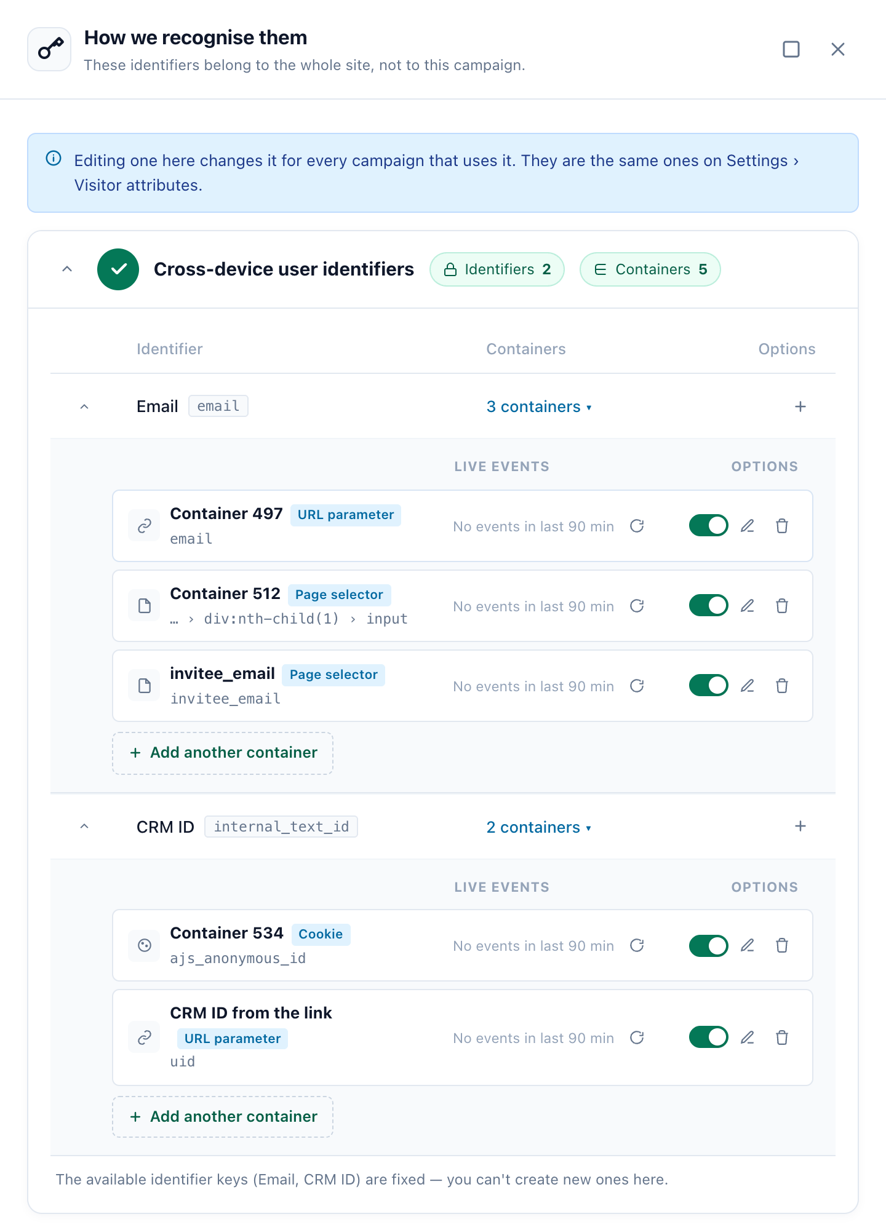Refresh live events for Container 497
The width and height of the screenshot is (886, 1230).
637,526
